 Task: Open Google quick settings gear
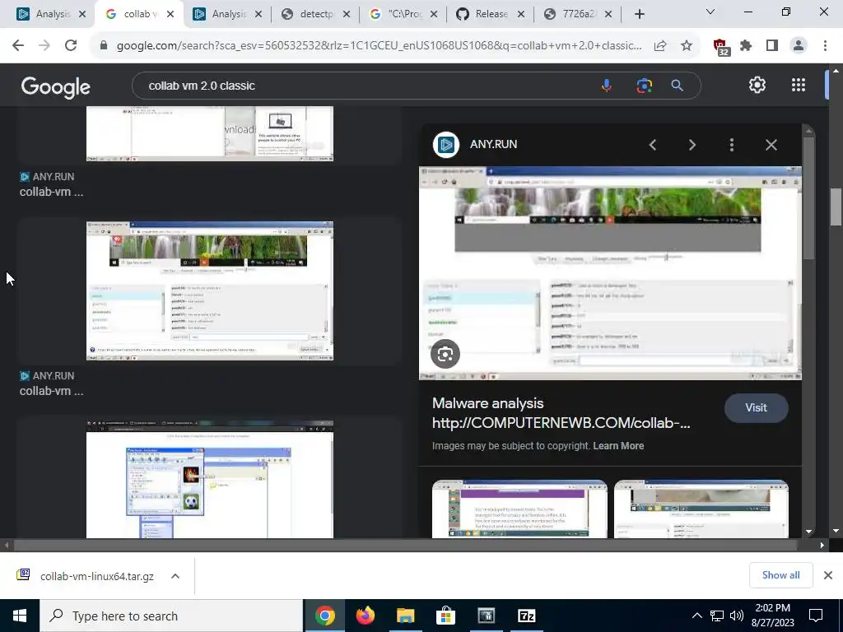coord(757,85)
